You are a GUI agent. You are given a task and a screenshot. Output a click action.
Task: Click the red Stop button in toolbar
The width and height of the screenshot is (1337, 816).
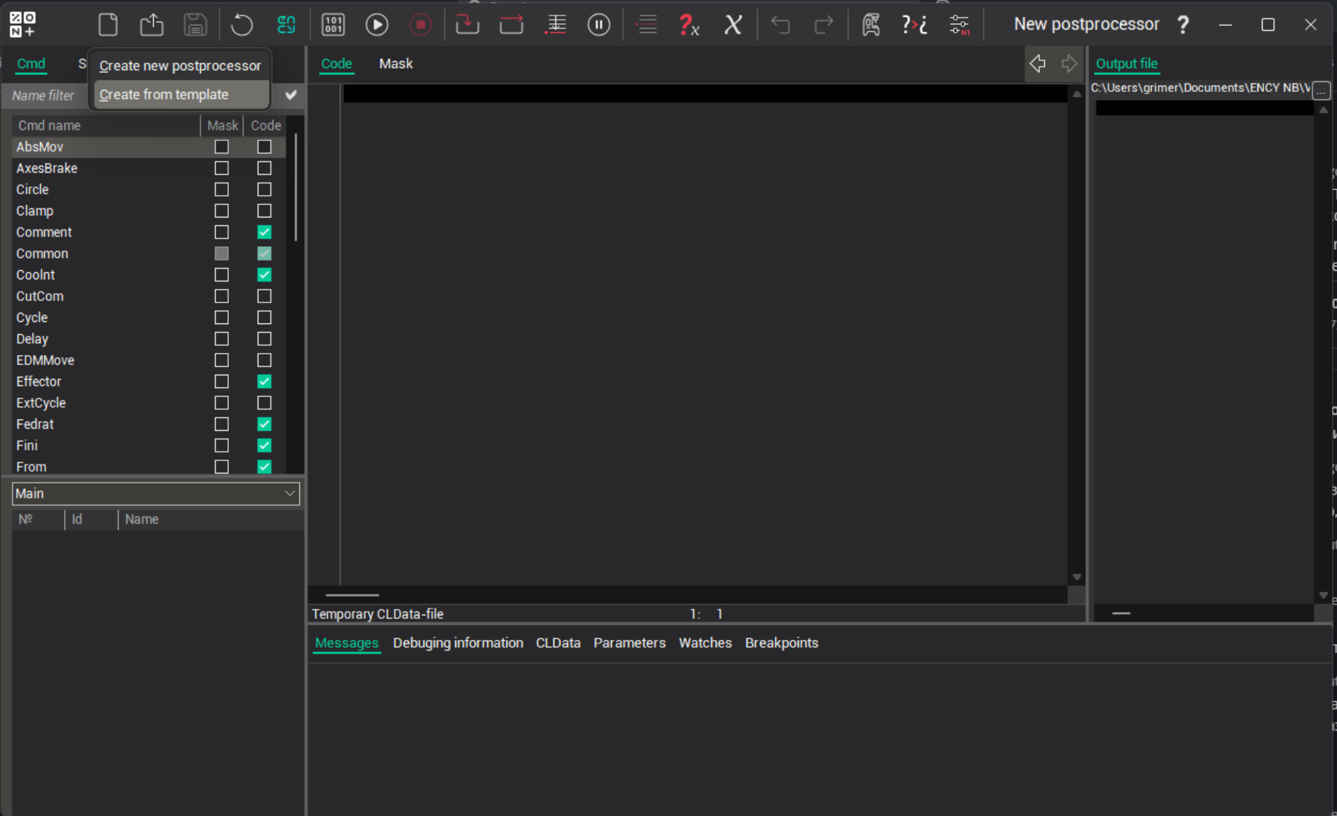pos(421,25)
